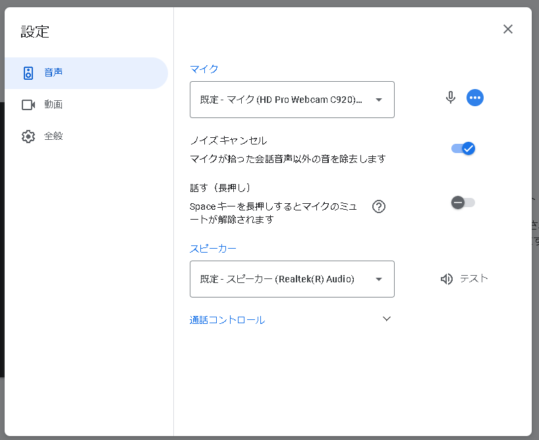
Task: Close the 設定 dialog with the X
Action: click(508, 29)
